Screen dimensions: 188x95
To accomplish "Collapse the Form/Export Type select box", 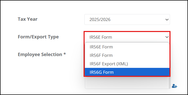I will 127,37.
